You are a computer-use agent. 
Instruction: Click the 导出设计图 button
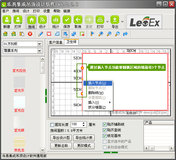point(61,138)
